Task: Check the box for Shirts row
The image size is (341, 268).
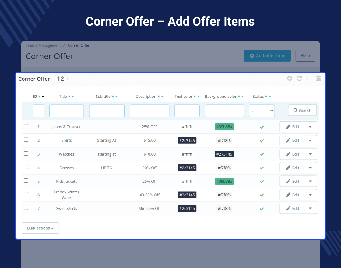Action: [x=26, y=140]
